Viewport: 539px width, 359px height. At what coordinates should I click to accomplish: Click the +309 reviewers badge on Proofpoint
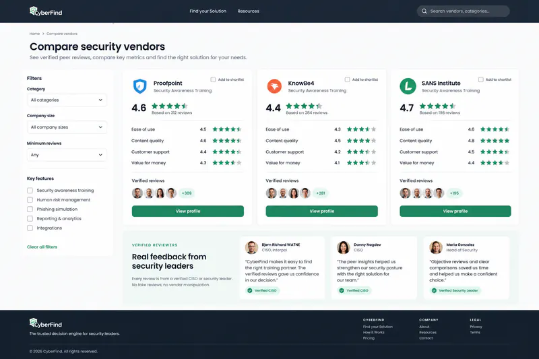point(187,193)
